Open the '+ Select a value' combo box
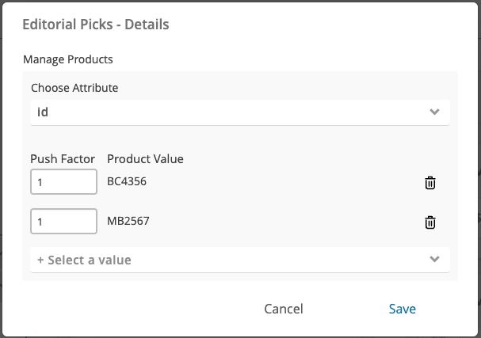This screenshot has width=481, height=338. pyautogui.click(x=240, y=260)
